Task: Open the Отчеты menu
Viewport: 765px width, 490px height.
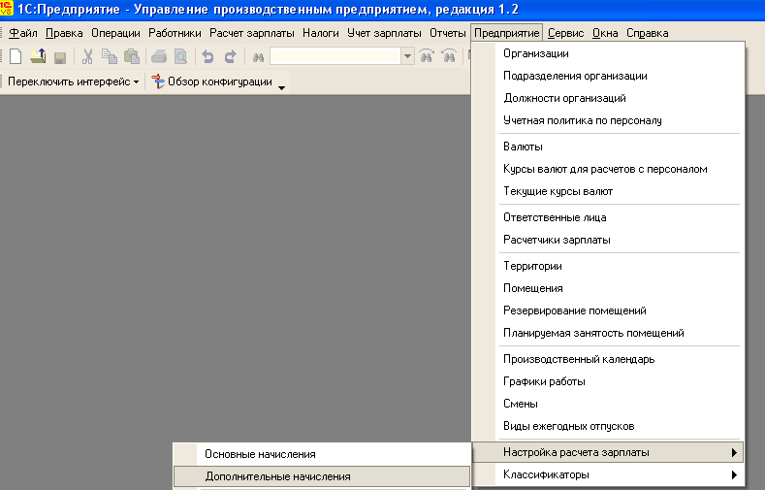Action: click(447, 33)
